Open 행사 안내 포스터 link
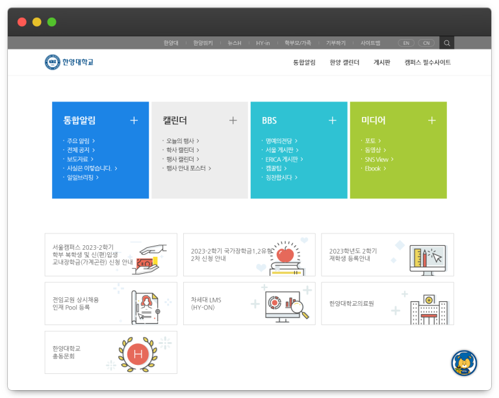 pyautogui.click(x=188, y=168)
